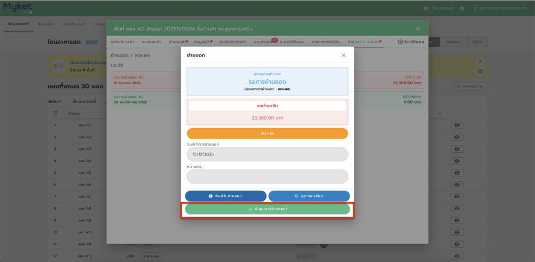The height and width of the screenshot is (262, 535).
Task: Toggle eye icon for แผง A6 row
Action: pyautogui.click(x=457, y=185)
